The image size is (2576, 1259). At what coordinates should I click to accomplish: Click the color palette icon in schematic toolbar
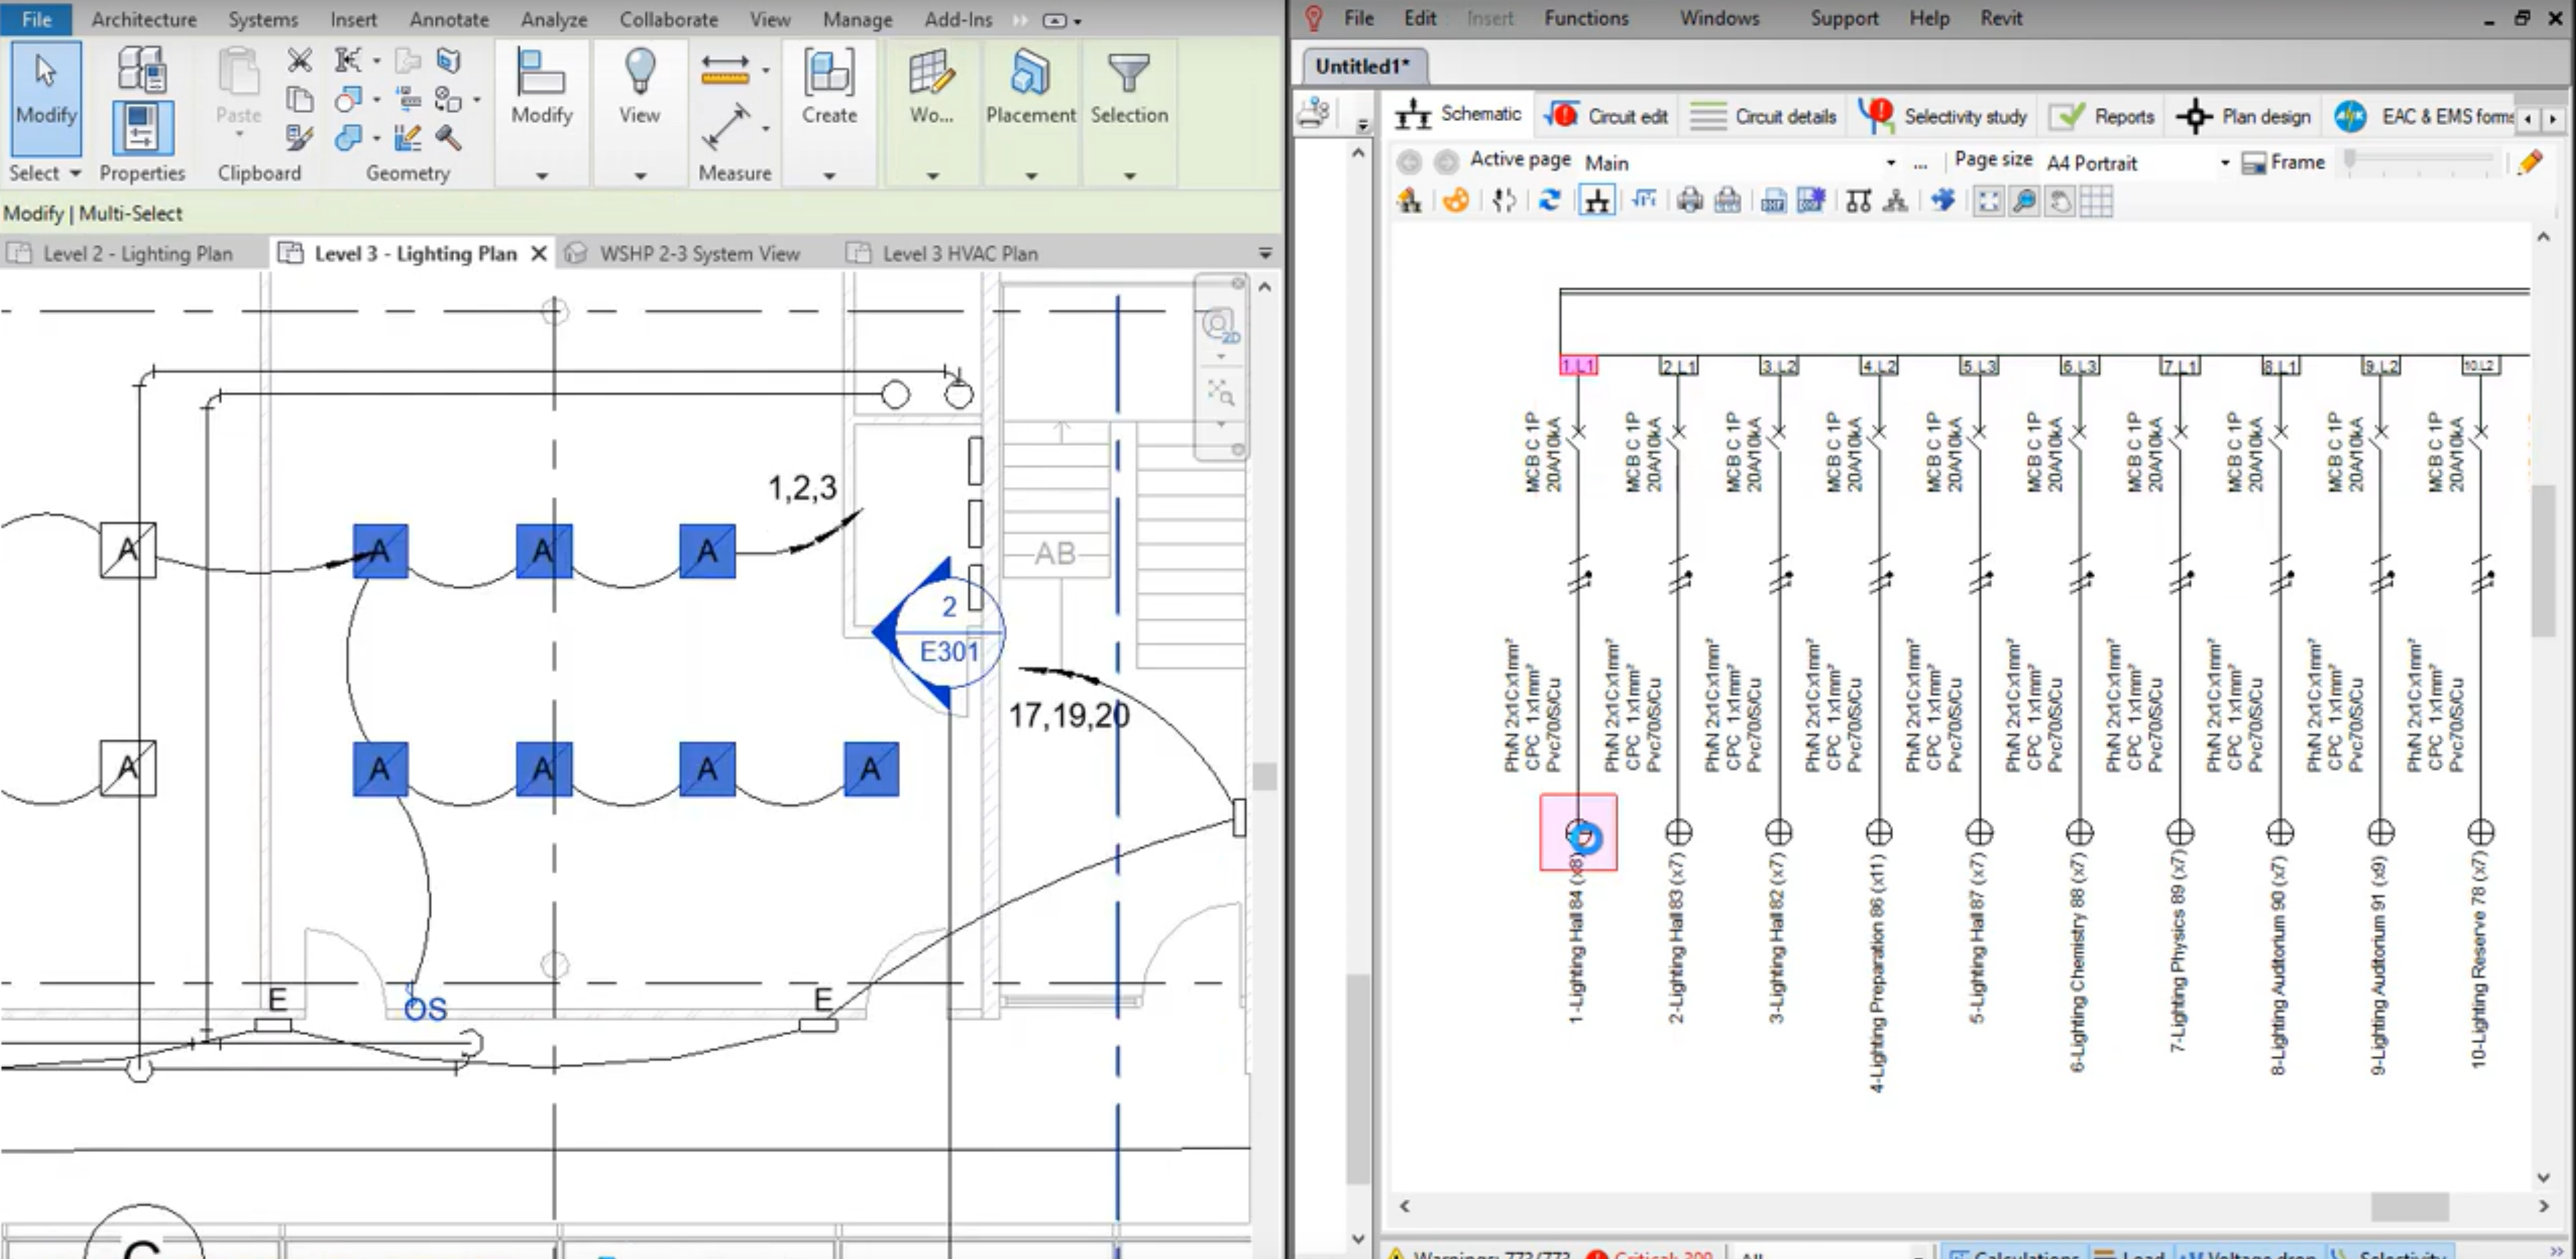1456,201
